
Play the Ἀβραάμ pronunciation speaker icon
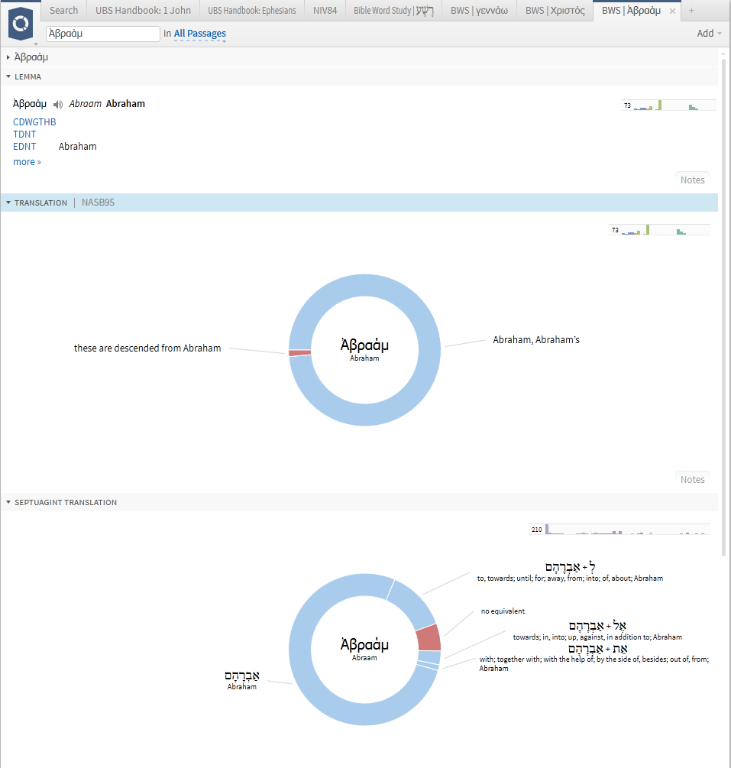58,105
